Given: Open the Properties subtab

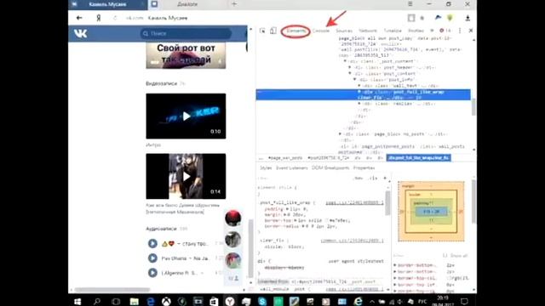Looking at the screenshot, I should pos(364,168).
